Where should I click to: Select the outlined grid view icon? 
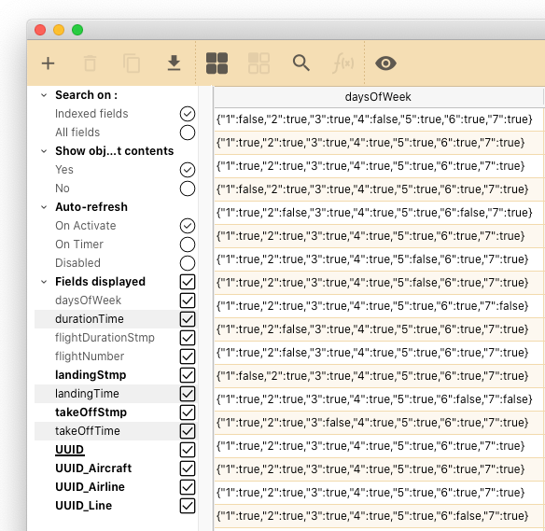pos(259,63)
